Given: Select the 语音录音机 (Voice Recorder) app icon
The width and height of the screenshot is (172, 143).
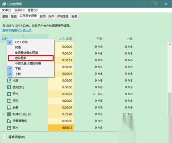Looking at the screenshot, I should pos(9,121).
